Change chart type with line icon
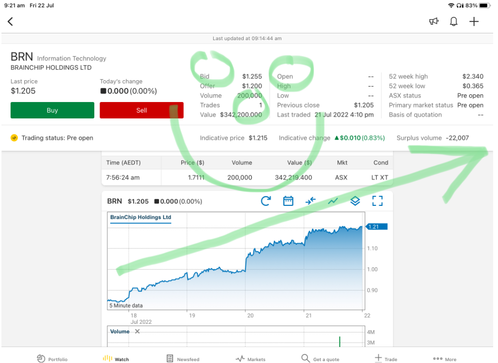 pyautogui.click(x=333, y=201)
